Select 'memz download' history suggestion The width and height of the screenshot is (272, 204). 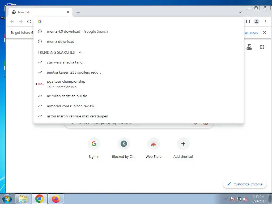pos(139,41)
